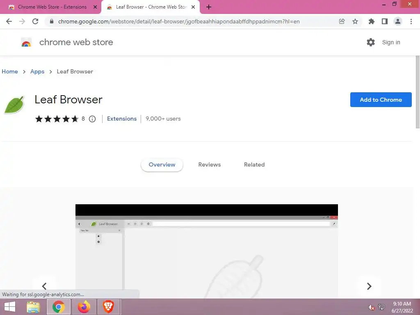Go to Apps breadcrumb
Image resolution: width=420 pixels, height=315 pixels.
(37, 71)
